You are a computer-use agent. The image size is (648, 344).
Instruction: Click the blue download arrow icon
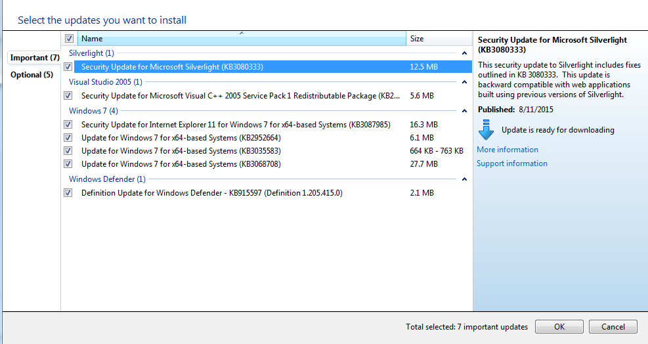[x=486, y=130]
